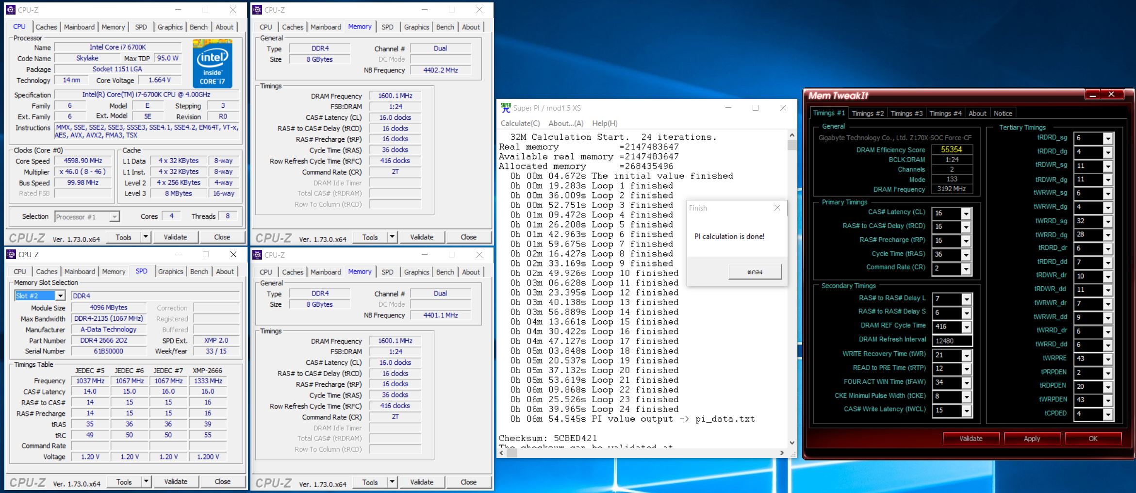Image resolution: width=1136 pixels, height=493 pixels.
Task: Click Tools button in bottom Memory CPU-Z window
Action: [x=370, y=482]
